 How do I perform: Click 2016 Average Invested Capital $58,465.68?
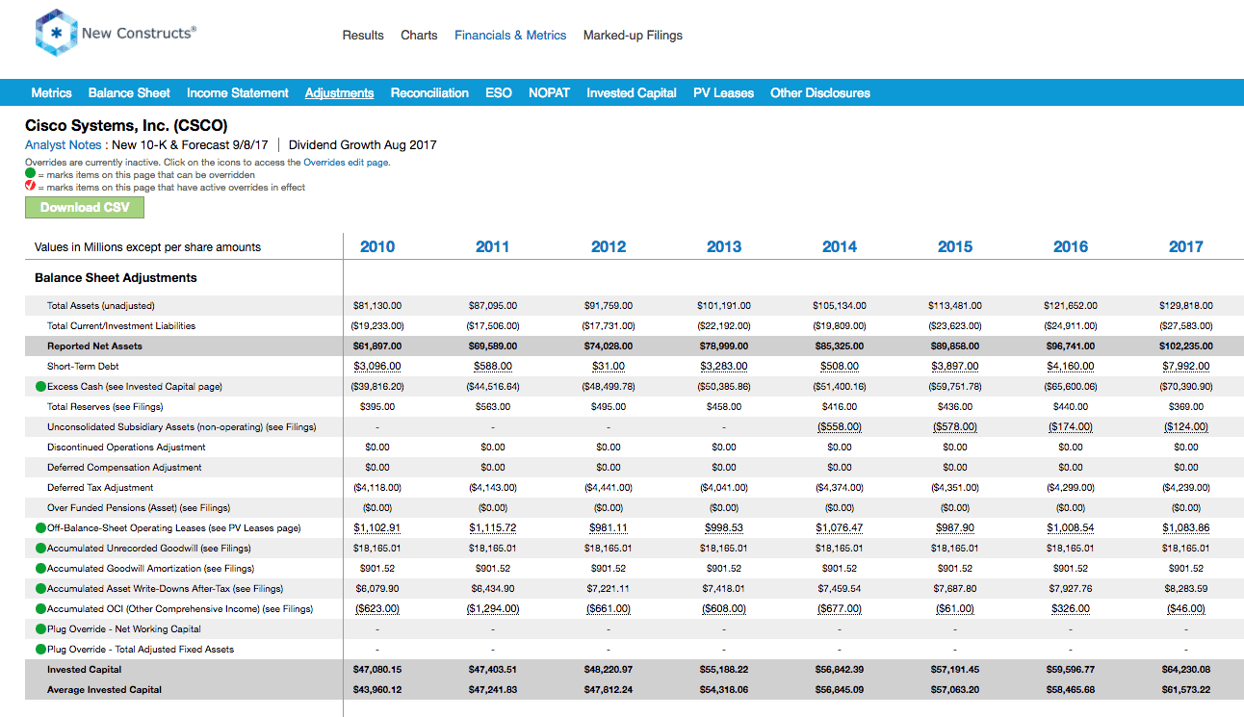tap(1071, 690)
